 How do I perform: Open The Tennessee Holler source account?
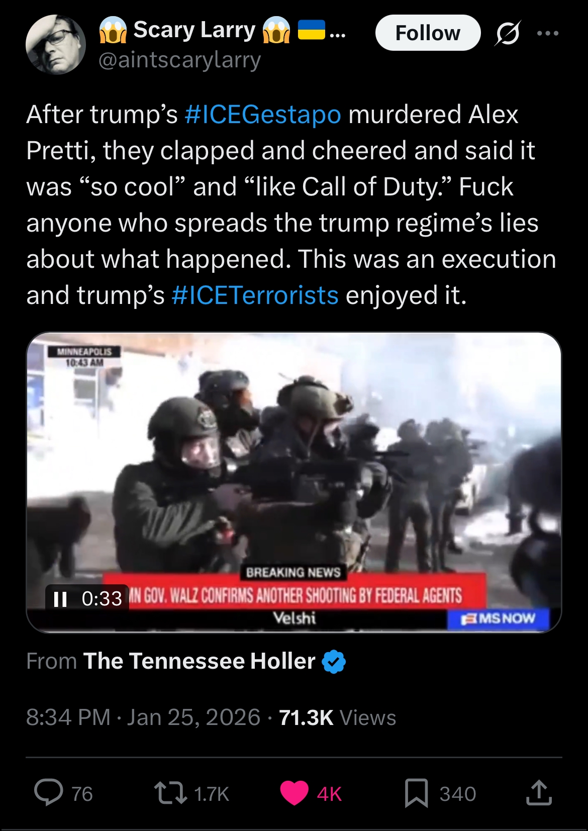click(x=199, y=661)
